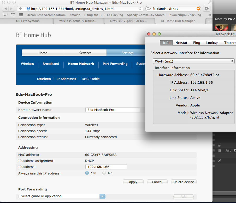The width and height of the screenshot is (236, 203).
Task: Open Select game or application dropdown
Action: pyautogui.click(x=62, y=196)
